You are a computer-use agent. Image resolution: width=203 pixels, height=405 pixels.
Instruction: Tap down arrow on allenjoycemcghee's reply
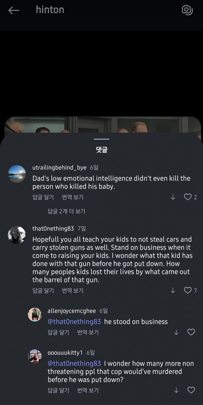pos(176,332)
